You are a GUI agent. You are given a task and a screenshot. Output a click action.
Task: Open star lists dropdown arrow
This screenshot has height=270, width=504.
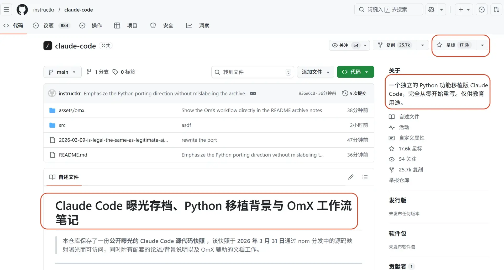click(482, 45)
